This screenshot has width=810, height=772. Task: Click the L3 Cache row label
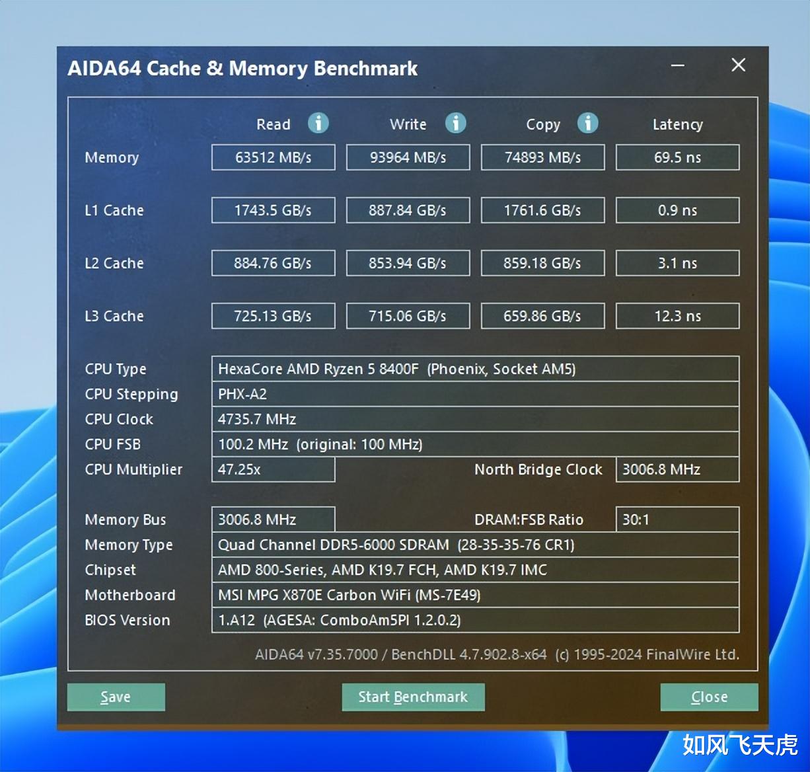pyautogui.click(x=114, y=316)
